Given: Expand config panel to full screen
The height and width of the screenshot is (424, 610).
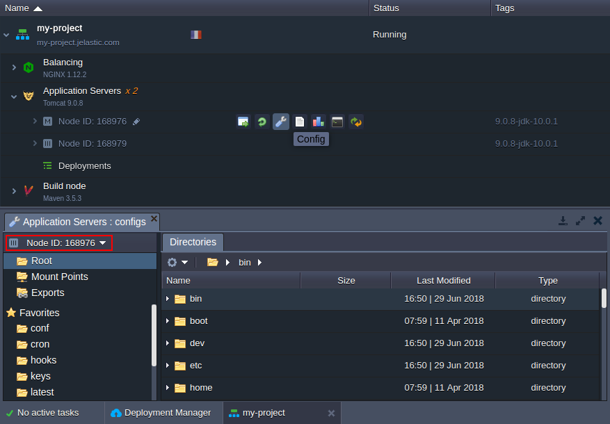Looking at the screenshot, I should point(580,221).
